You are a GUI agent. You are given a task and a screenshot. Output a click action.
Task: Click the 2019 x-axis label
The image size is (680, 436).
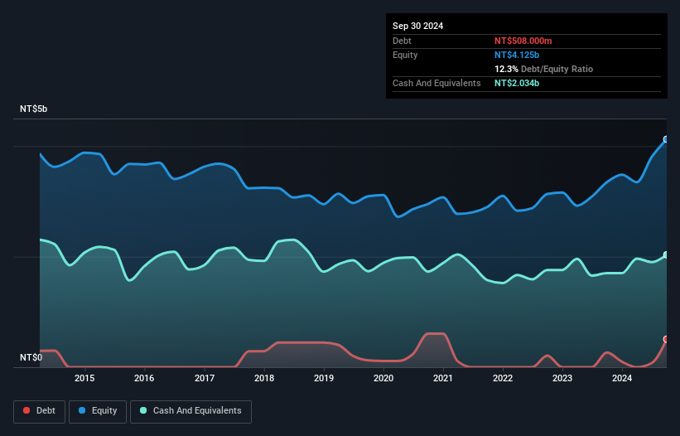click(324, 378)
